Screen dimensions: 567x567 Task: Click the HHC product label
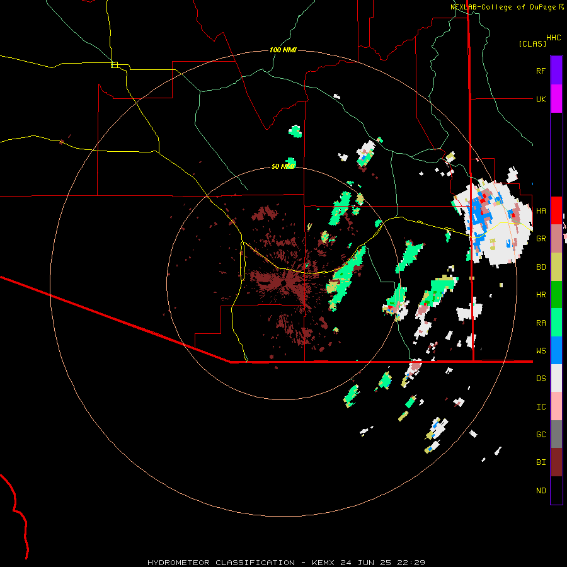(x=553, y=38)
